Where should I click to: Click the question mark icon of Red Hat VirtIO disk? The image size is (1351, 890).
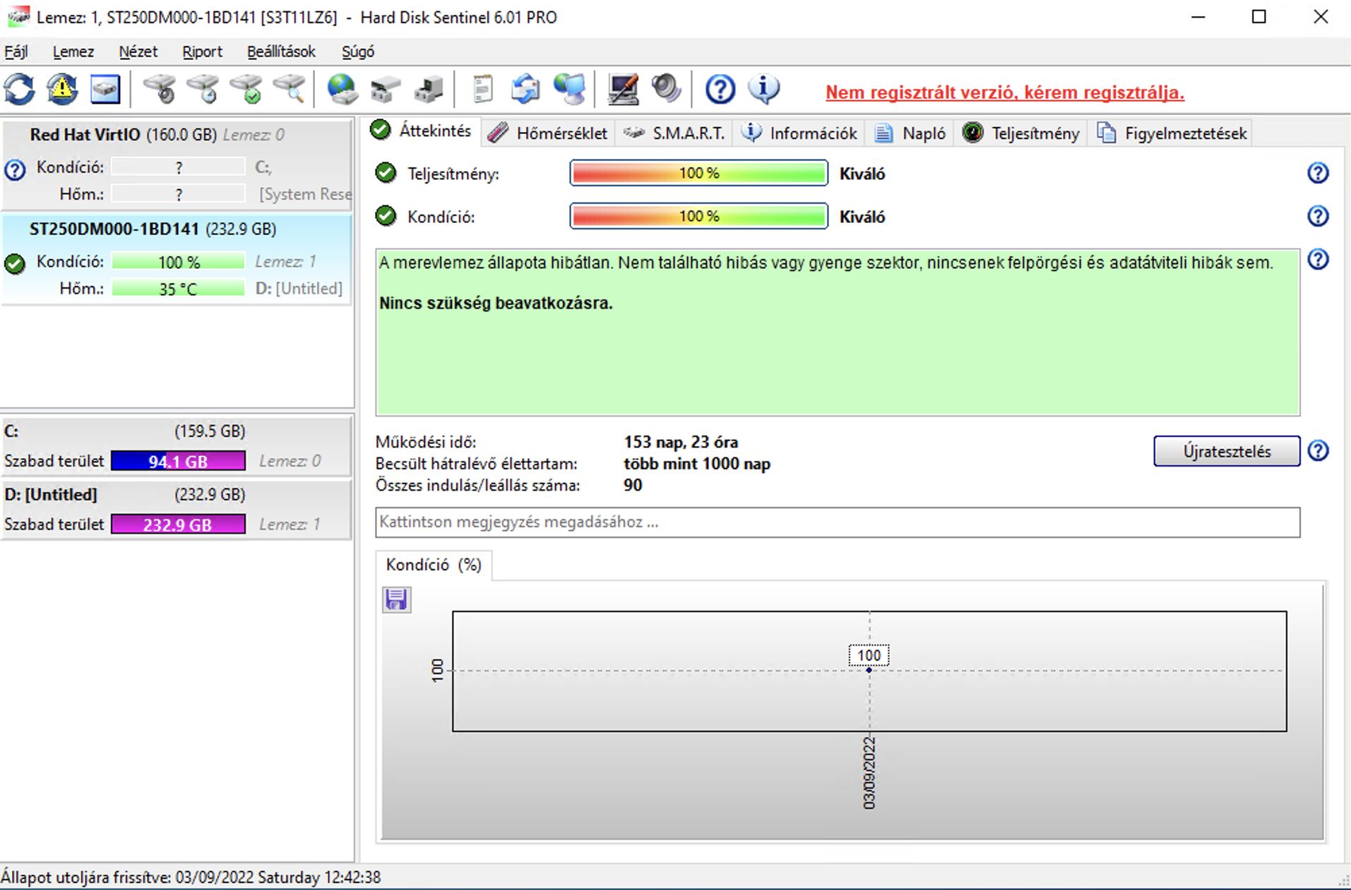(14, 170)
